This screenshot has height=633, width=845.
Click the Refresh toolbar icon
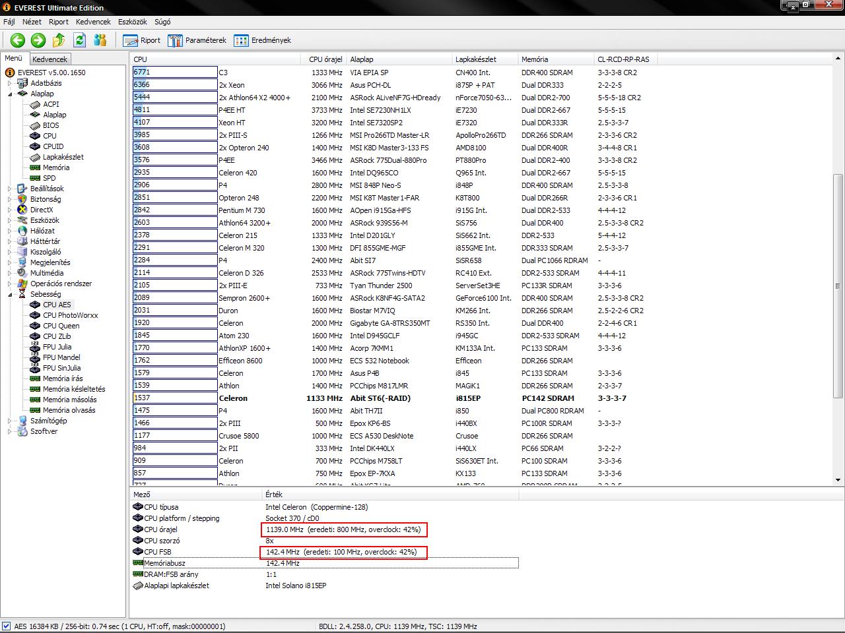pyautogui.click(x=79, y=40)
